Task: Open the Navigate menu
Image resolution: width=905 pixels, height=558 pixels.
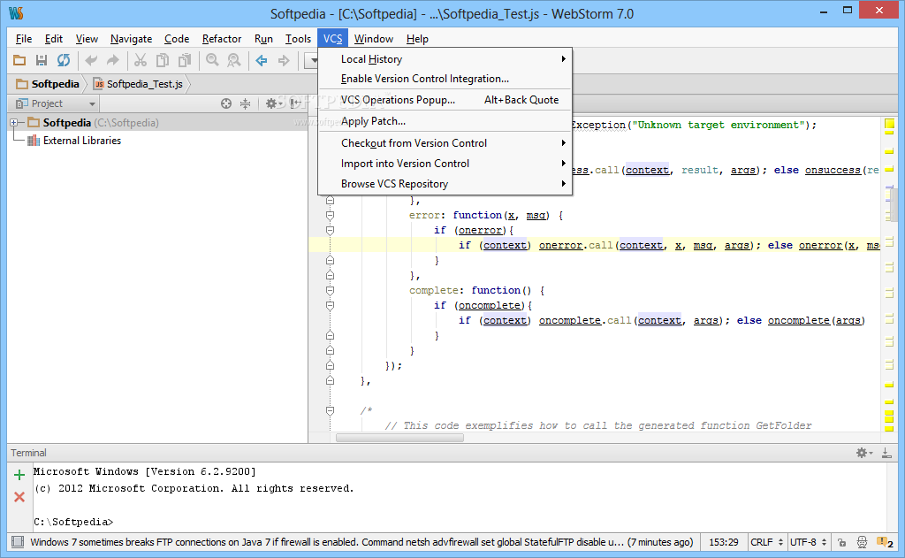Action: pyautogui.click(x=131, y=39)
